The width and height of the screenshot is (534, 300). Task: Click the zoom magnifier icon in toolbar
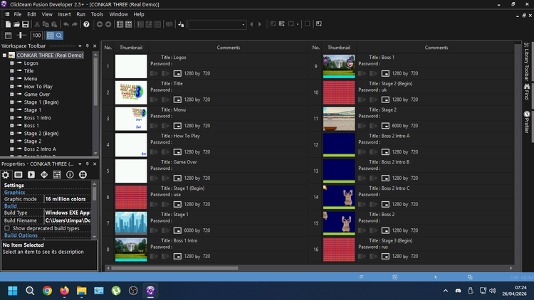(x=59, y=36)
